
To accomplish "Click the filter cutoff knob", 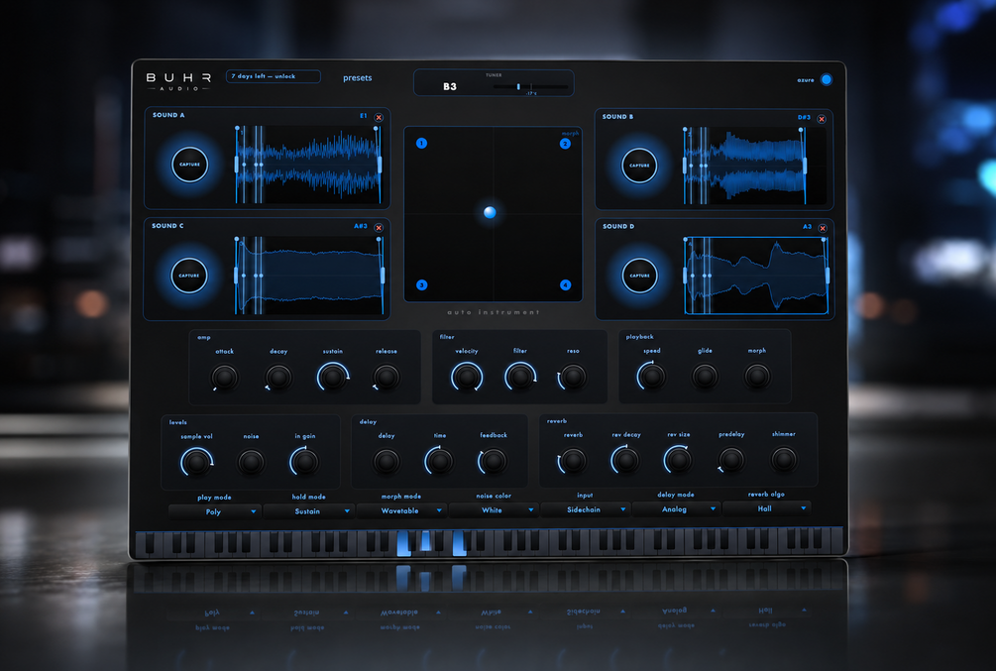I will [520, 377].
